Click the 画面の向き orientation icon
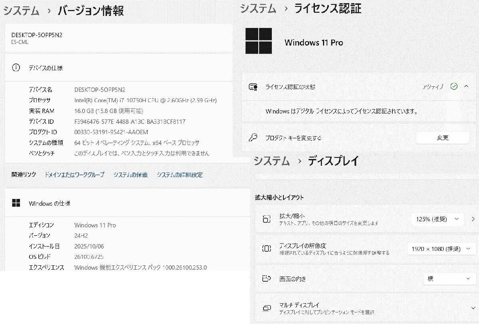 267,278
